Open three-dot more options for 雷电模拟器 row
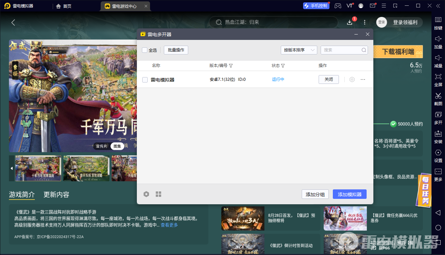The width and height of the screenshot is (445, 255). 363,79
